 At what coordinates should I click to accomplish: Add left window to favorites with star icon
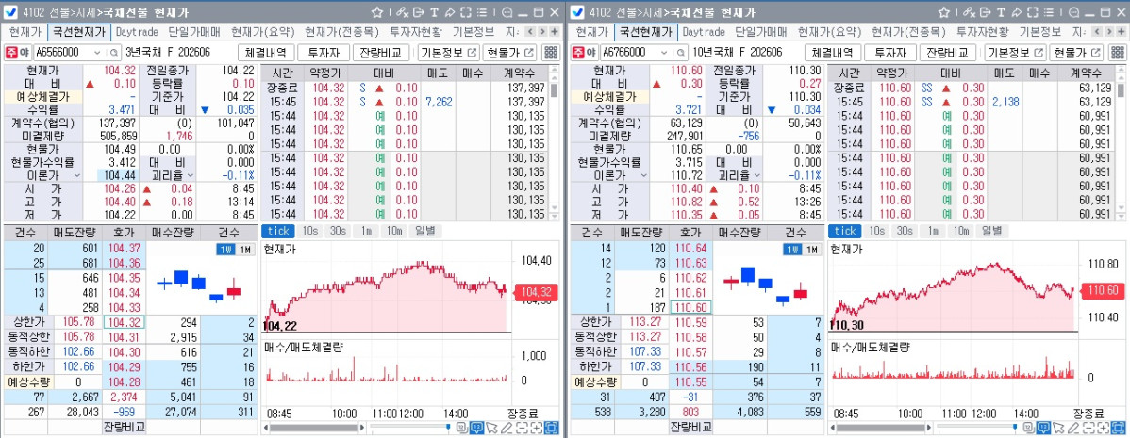(377, 12)
